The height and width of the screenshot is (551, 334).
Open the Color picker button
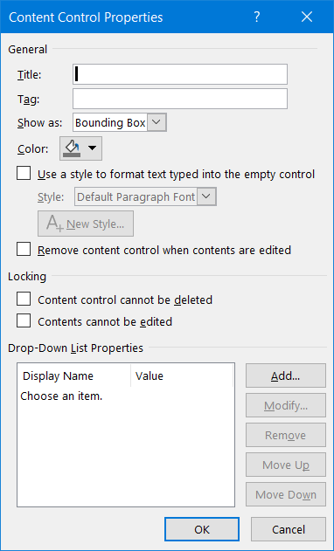[80, 148]
